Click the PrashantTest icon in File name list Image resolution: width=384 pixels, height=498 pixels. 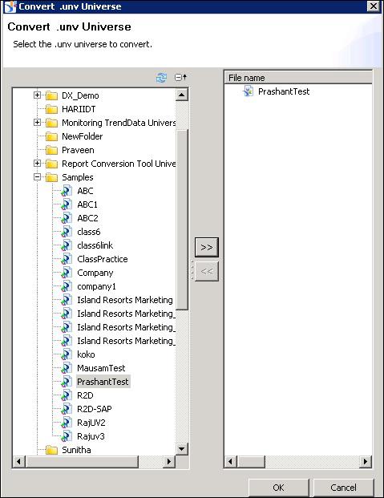(248, 91)
